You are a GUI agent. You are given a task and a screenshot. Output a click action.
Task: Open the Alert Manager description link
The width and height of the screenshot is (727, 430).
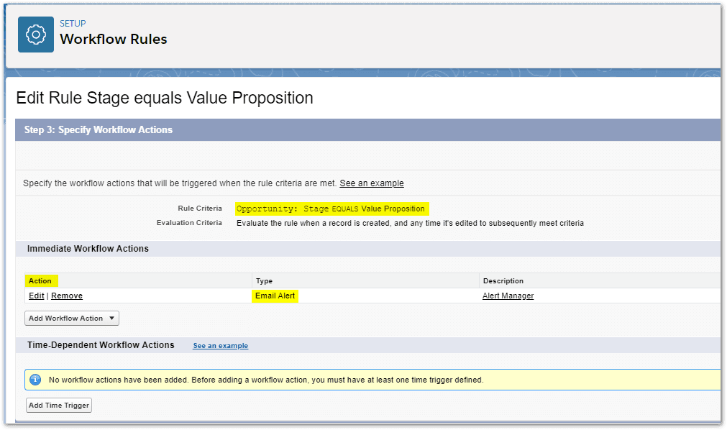(x=508, y=296)
